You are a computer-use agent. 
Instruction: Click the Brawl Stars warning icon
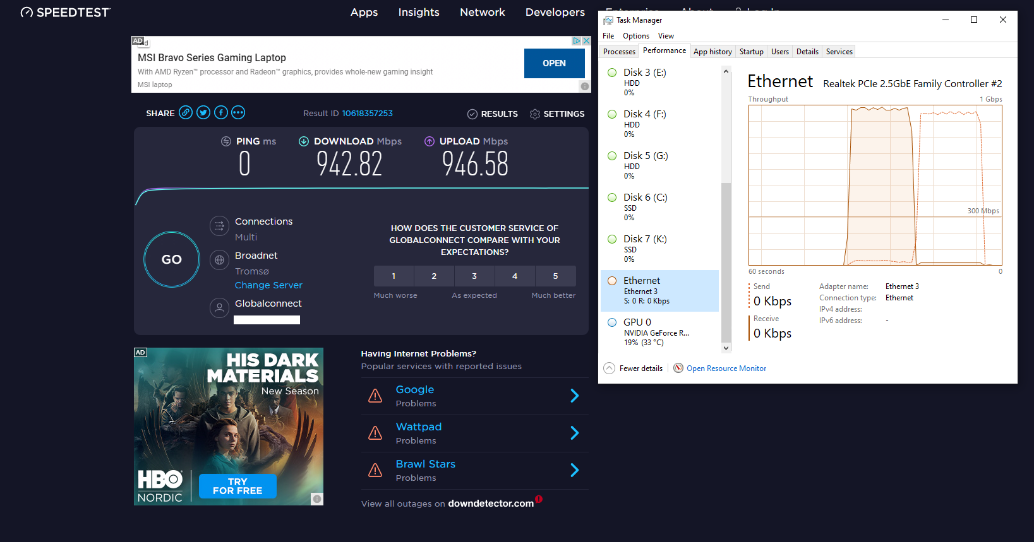click(375, 470)
